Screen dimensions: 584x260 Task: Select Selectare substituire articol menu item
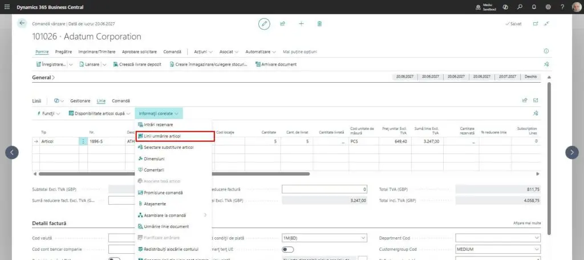(x=173, y=148)
